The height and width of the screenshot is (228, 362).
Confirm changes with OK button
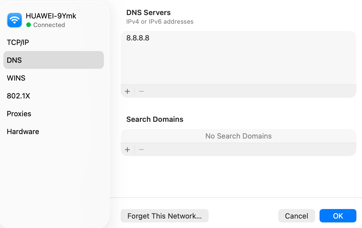[338, 216]
